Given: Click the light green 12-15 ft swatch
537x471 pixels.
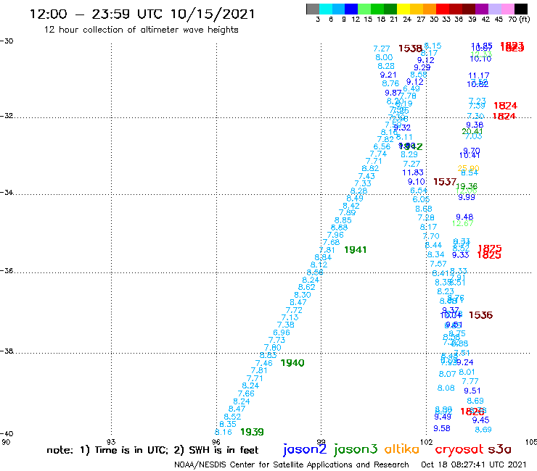Looking at the screenshot, I should pos(364,9).
